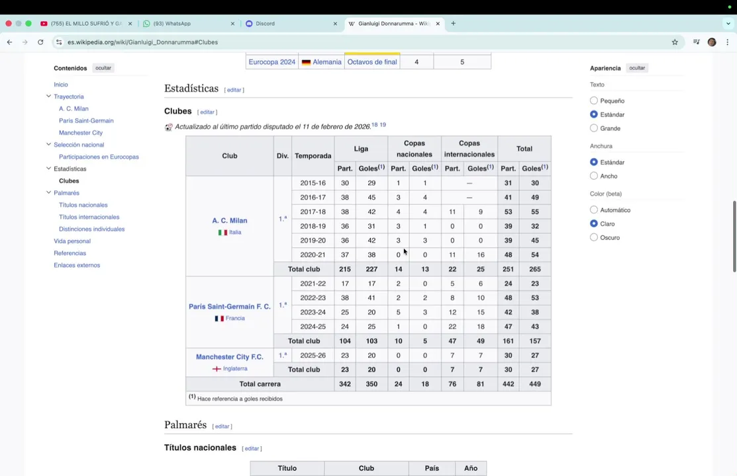This screenshot has height=476, width=737.
Task: Close the Discord tab
Action: click(x=335, y=24)
